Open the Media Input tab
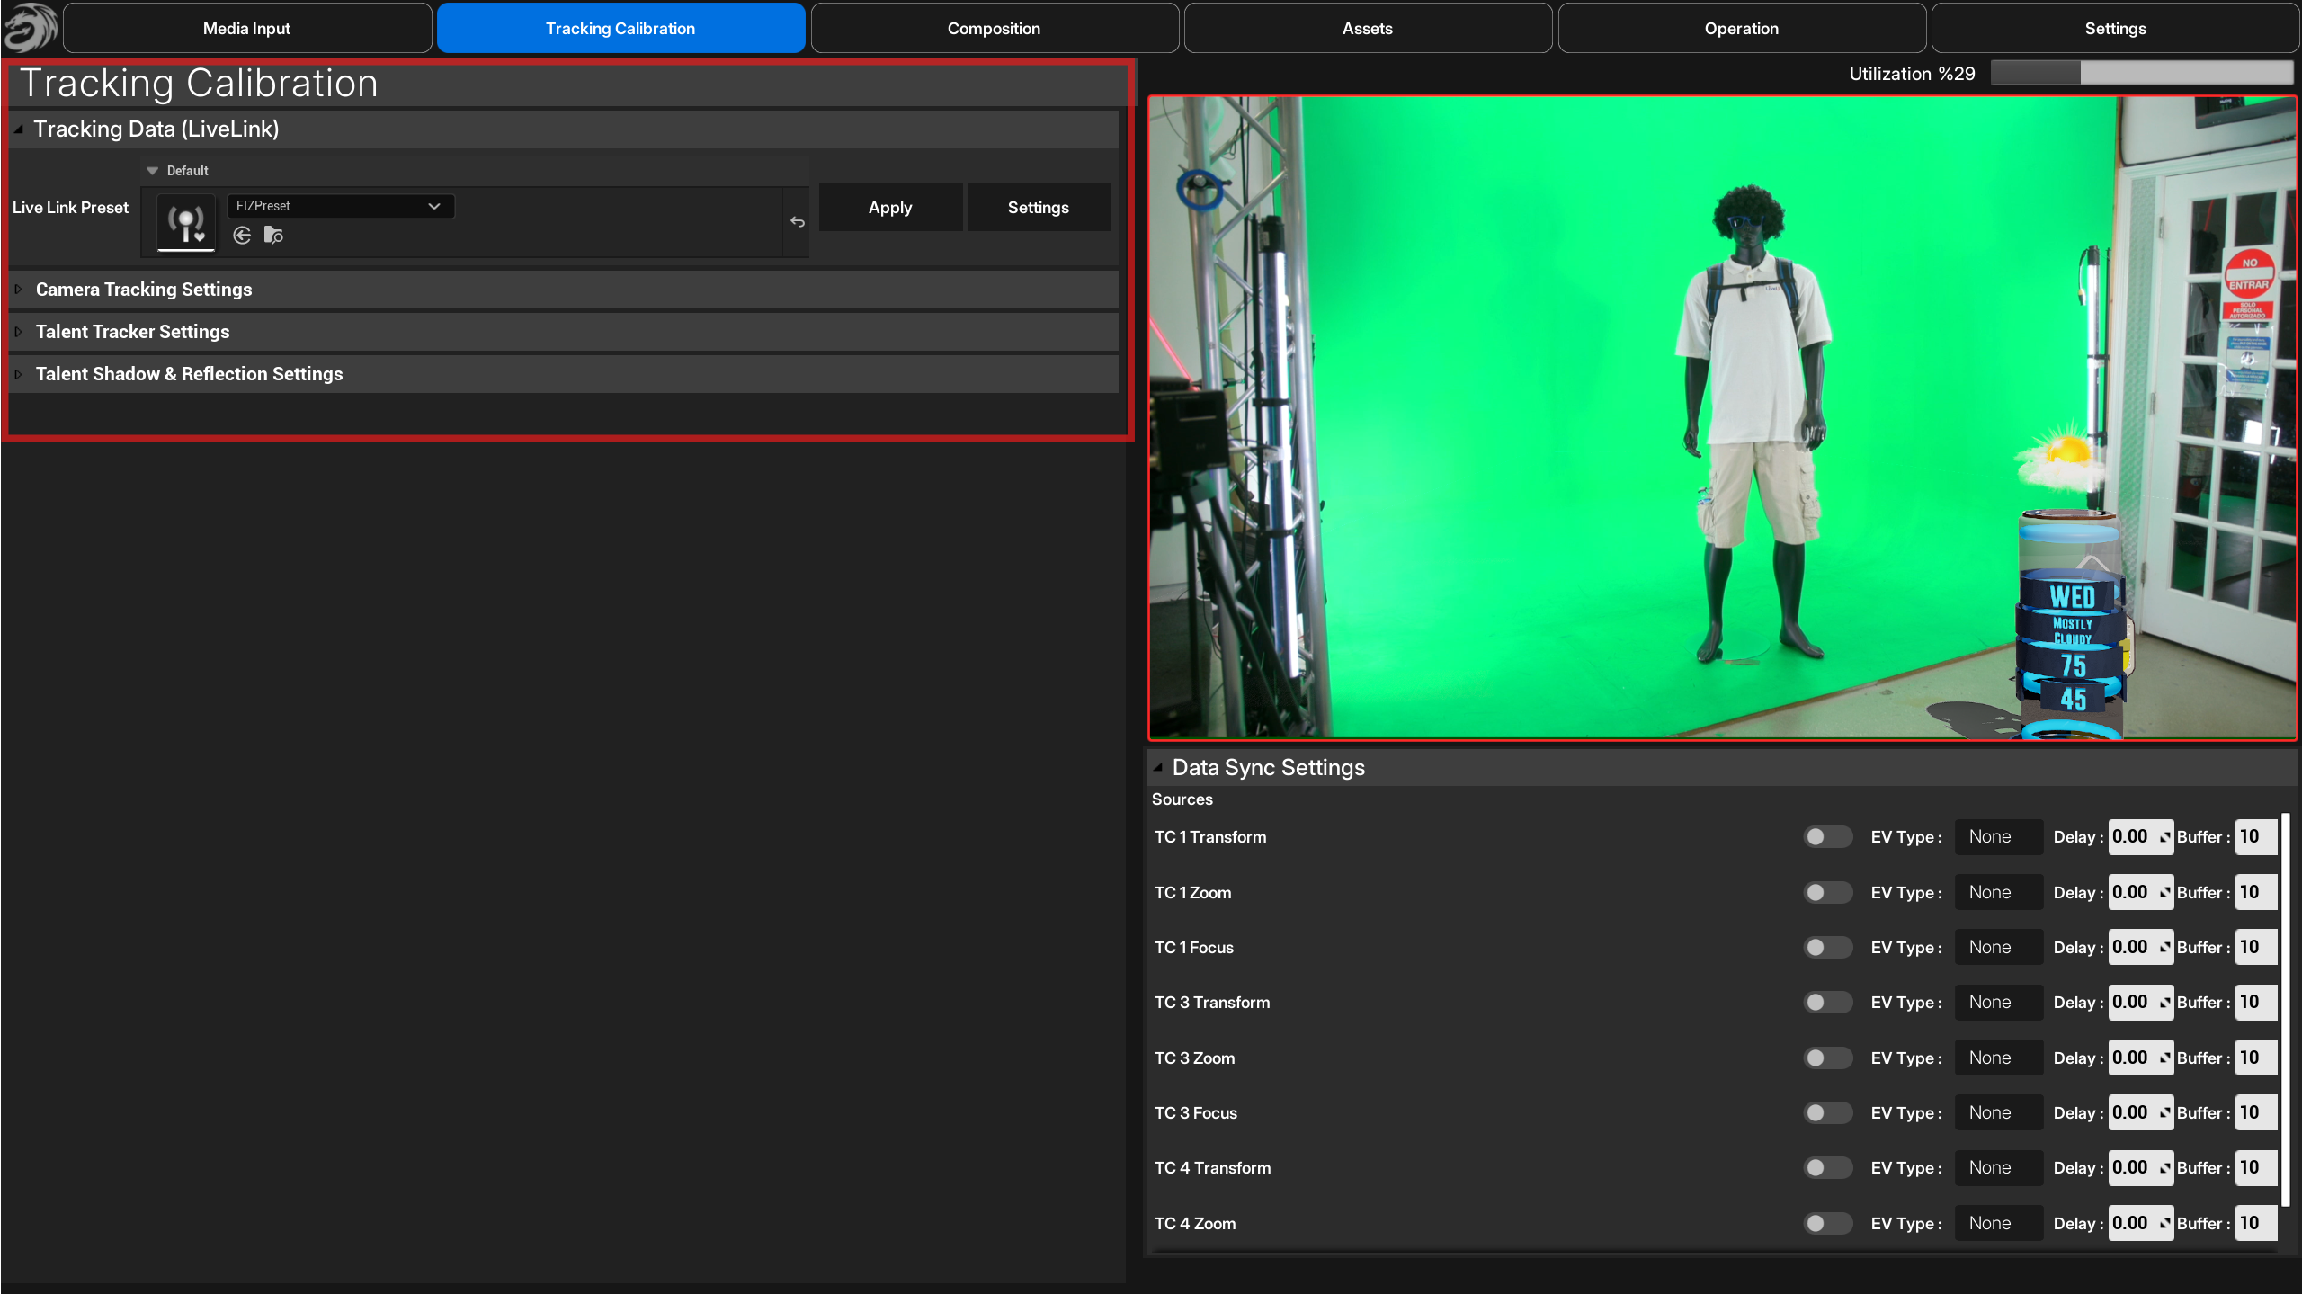The height and width of the screenshot is (1294, 2302). pos(246,28)
